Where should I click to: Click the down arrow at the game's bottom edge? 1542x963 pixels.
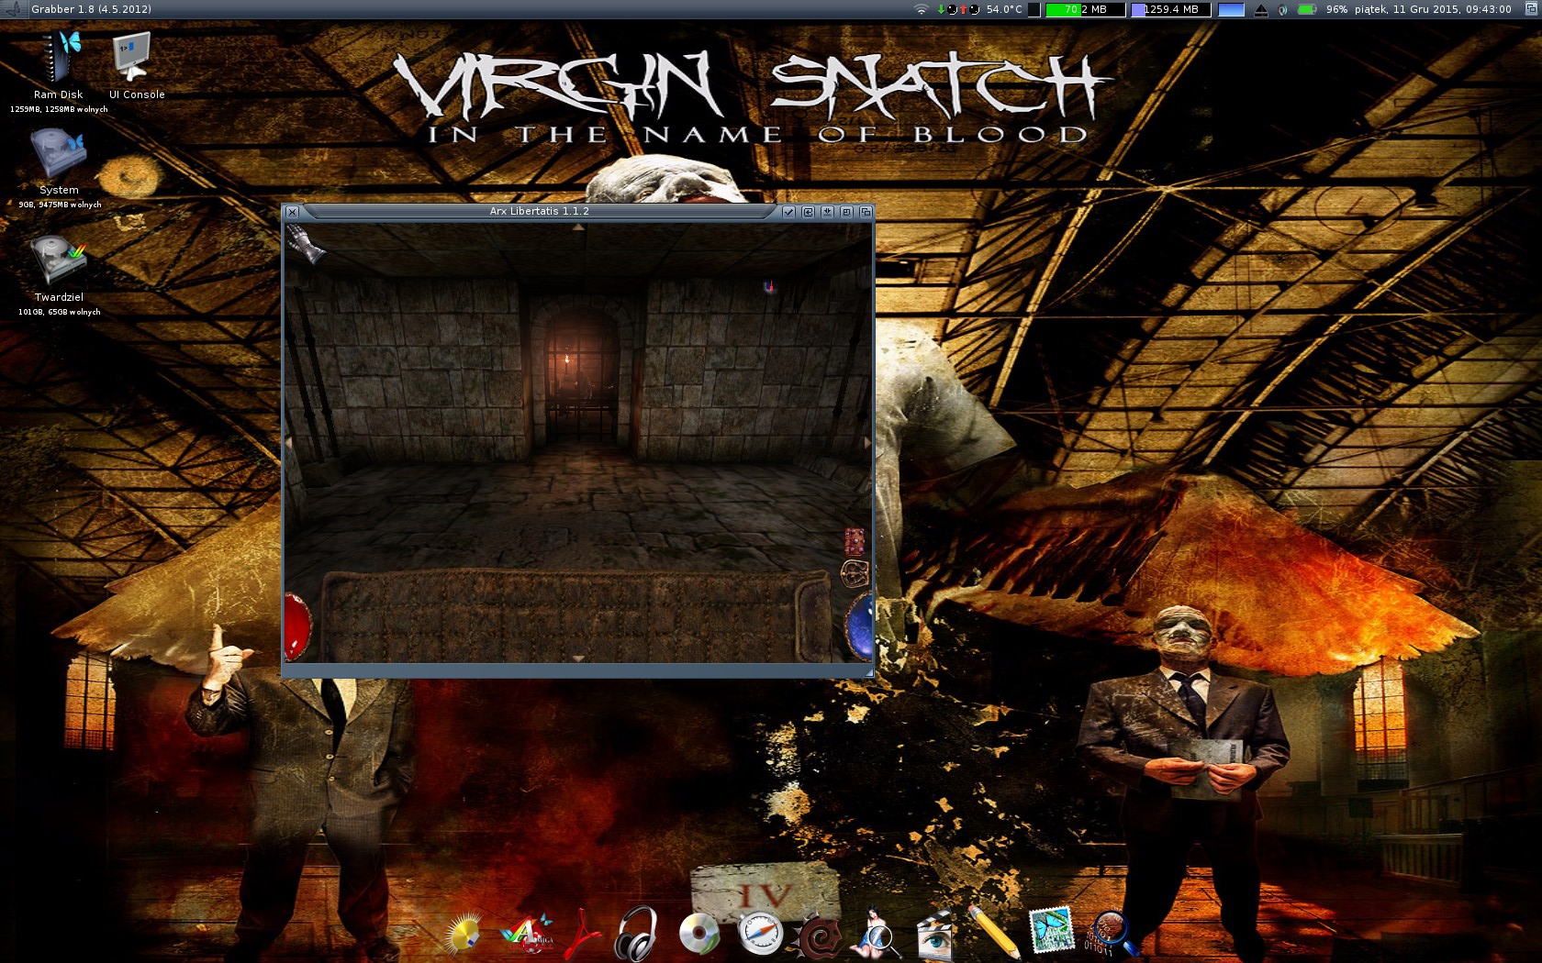click(578, 658)
